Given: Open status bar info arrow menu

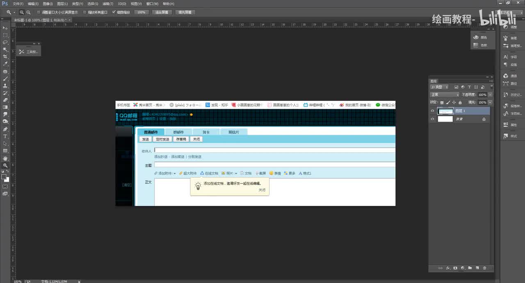Looking at the screenshot, I should tap(79, 281).
